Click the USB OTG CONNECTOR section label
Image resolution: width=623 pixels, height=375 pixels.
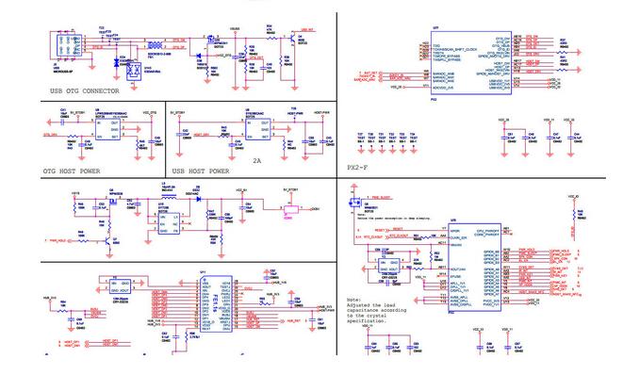pyautogui.click(x=85, y=91)
